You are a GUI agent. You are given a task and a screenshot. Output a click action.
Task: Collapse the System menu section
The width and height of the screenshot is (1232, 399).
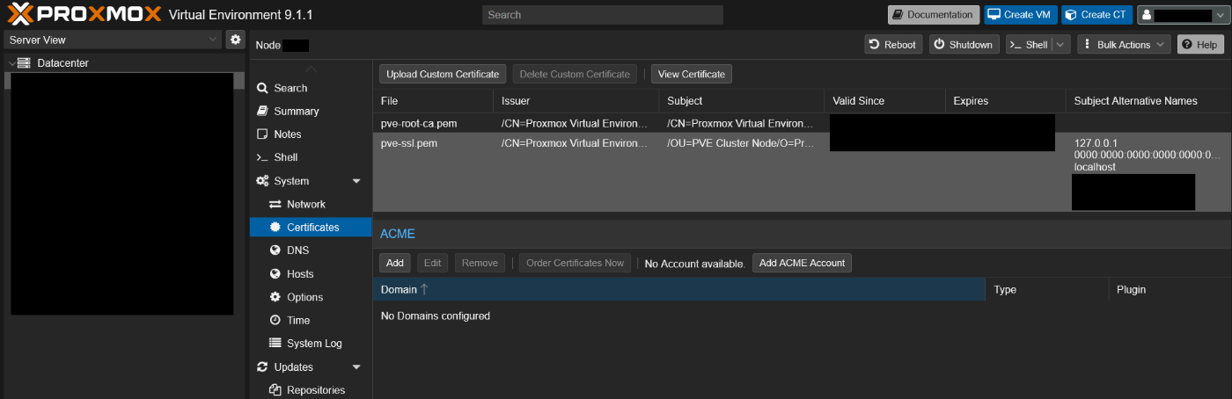pyautogui.click(x=356, y=181)
